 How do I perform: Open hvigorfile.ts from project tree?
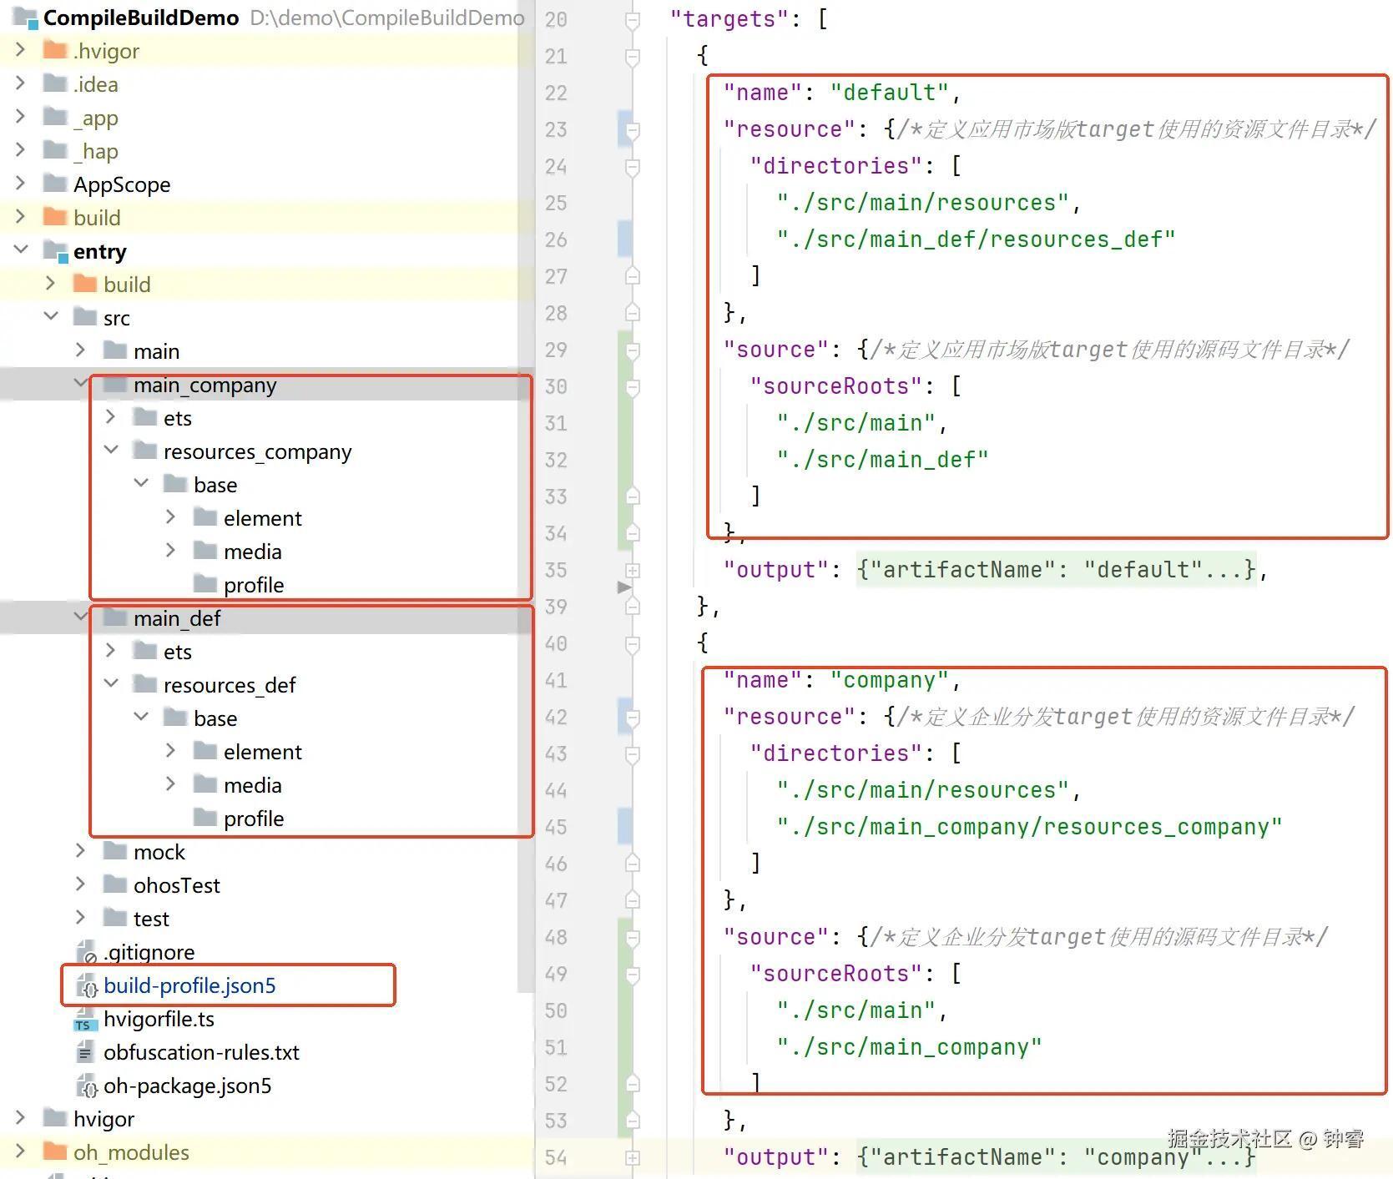159,1019
